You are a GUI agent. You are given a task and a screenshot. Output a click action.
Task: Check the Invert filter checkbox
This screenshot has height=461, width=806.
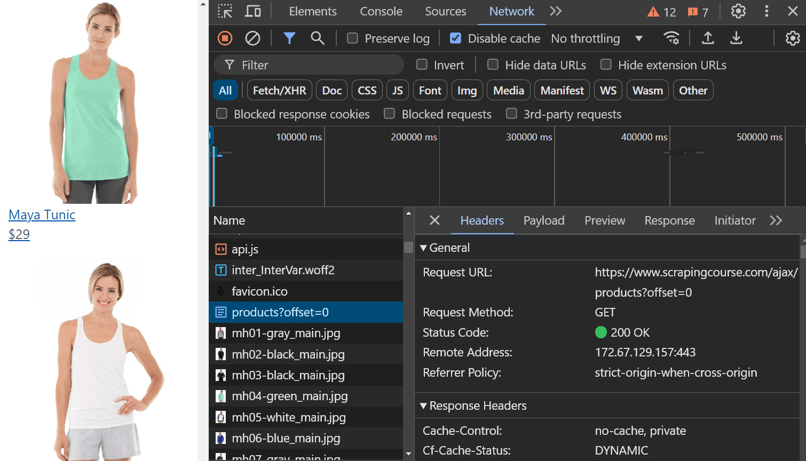(422, 65)
